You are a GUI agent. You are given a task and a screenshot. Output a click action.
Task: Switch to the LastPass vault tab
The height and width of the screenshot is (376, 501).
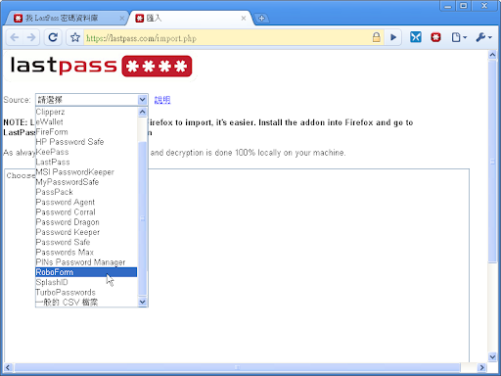[66, 18]
